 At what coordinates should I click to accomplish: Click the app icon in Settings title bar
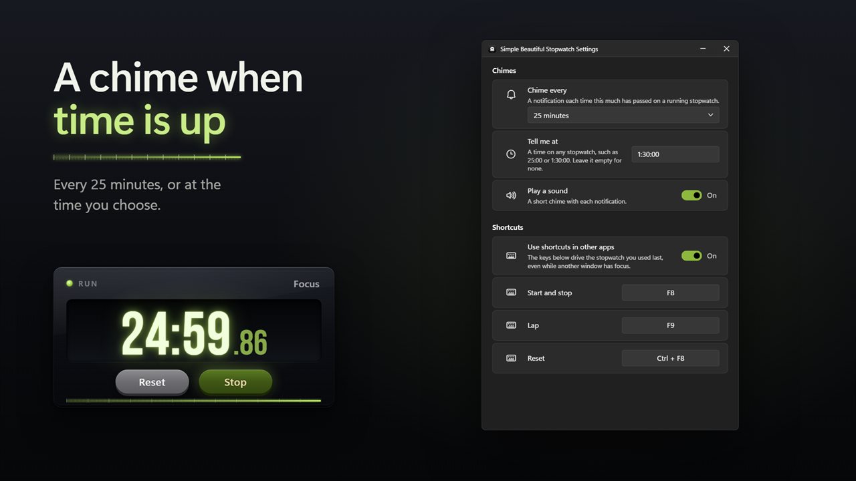click(492, 49)
